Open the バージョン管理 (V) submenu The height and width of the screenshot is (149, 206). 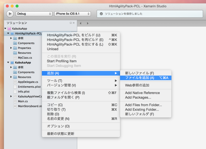click(81, 85)
